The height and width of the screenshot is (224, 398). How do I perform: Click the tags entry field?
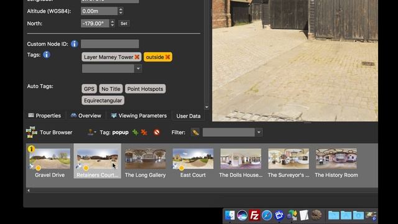click(x=108, y=68)
